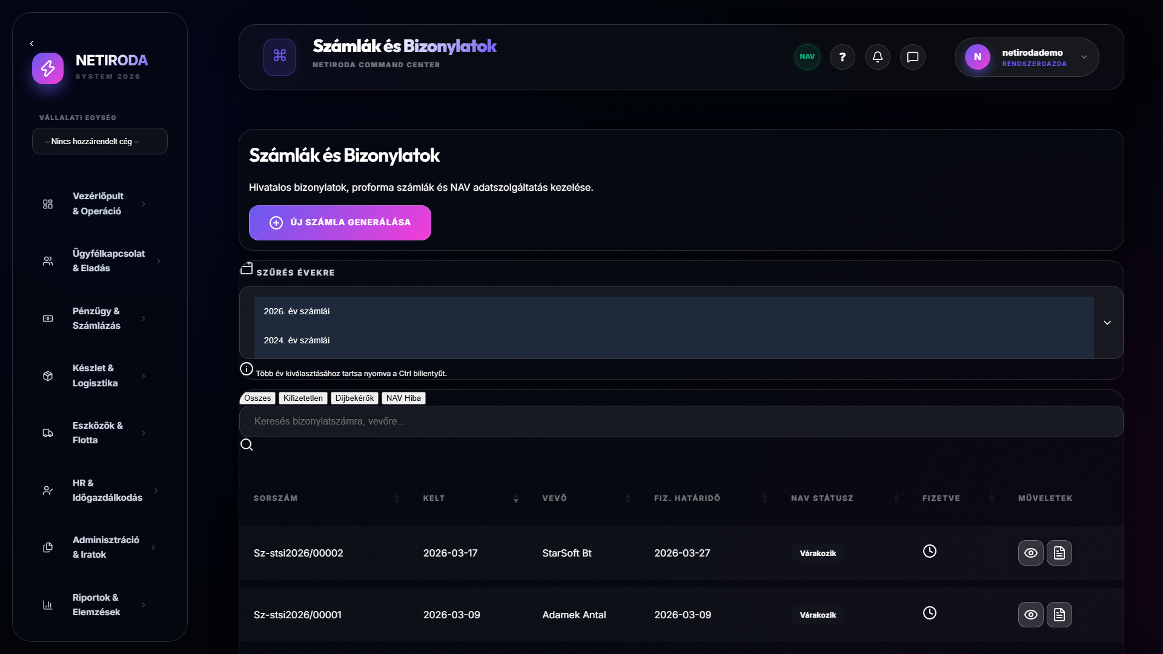The height and width of the screenshot is (654, 1163).
Task: Open the company unit dropdown
Action: pos(100,141)
